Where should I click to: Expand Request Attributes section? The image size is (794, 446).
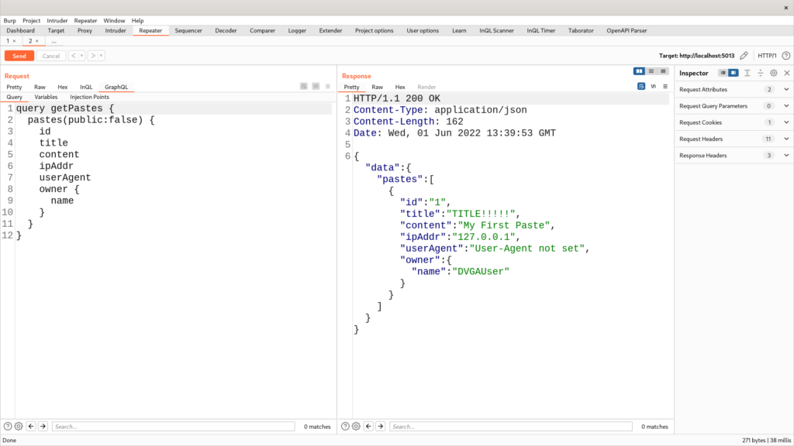tap(786, 90)
